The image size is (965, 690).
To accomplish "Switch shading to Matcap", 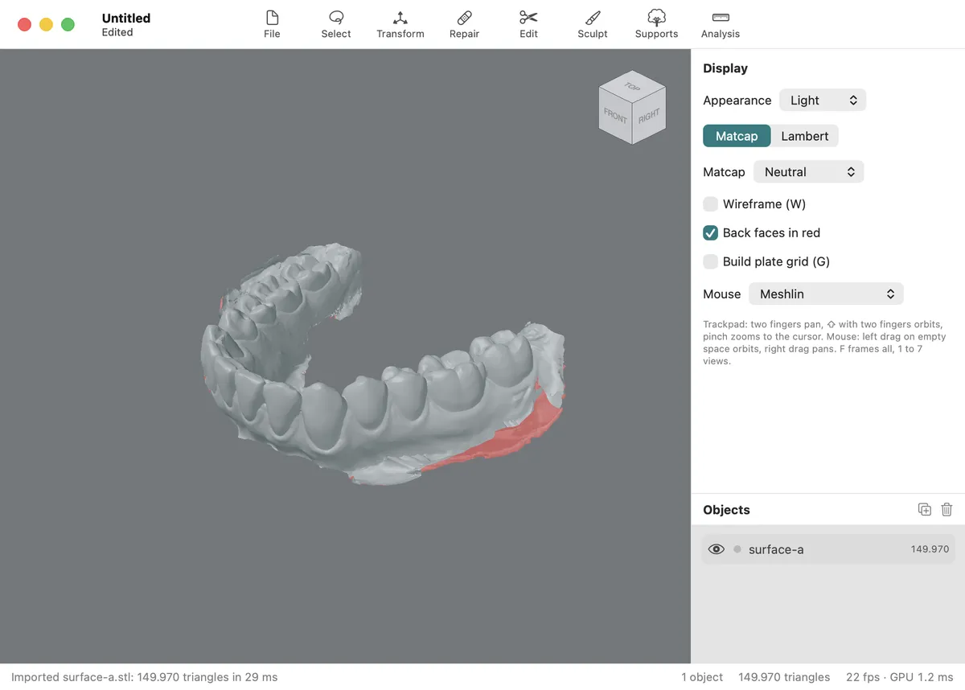I will (737, 136).
